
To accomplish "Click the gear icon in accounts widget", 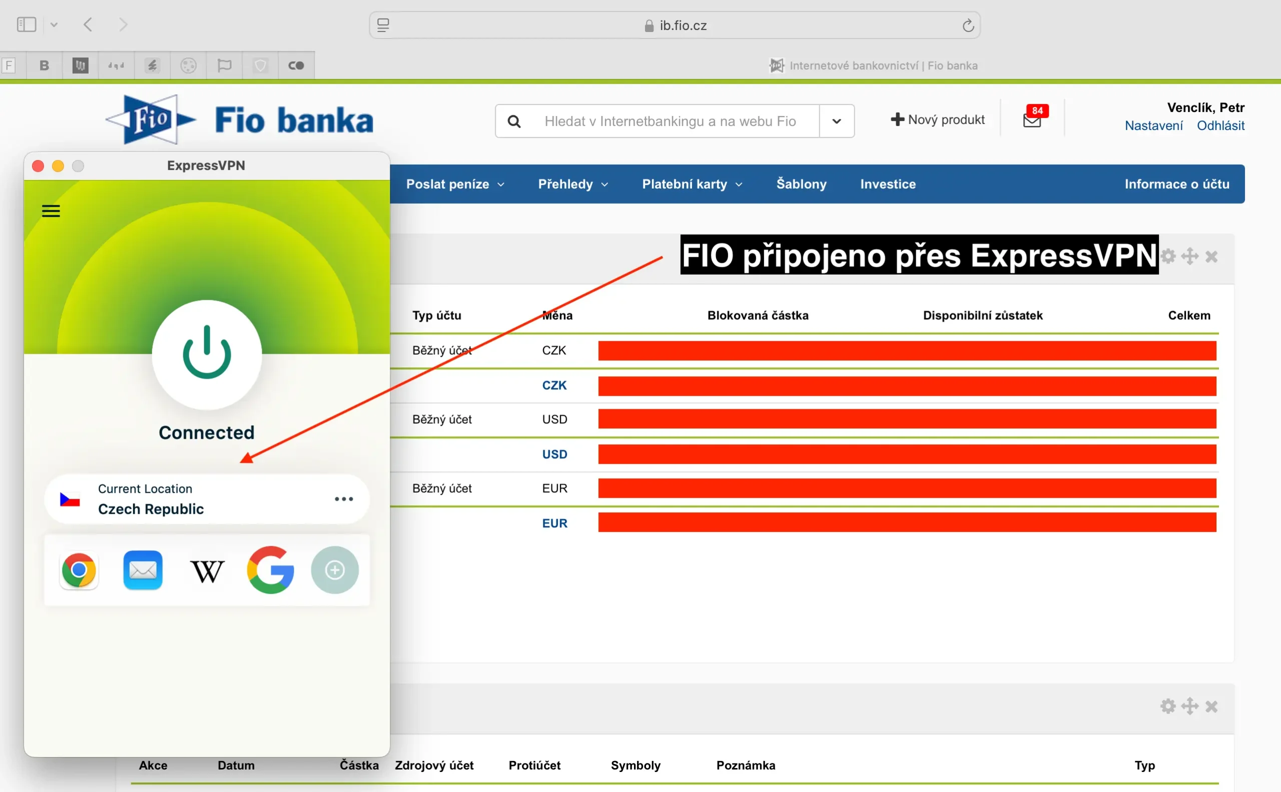I will tap(1168, 257).
